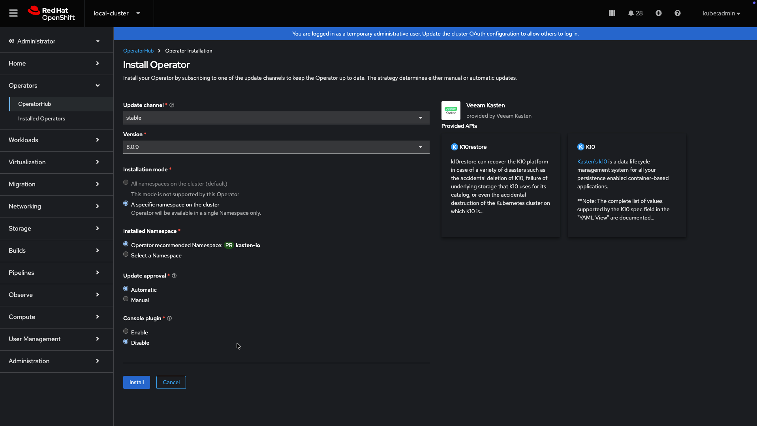Open the Version 8.0.9 dropdown
Image resolution: width=757 pixels, height=426 pixels.
pos(276,147)
